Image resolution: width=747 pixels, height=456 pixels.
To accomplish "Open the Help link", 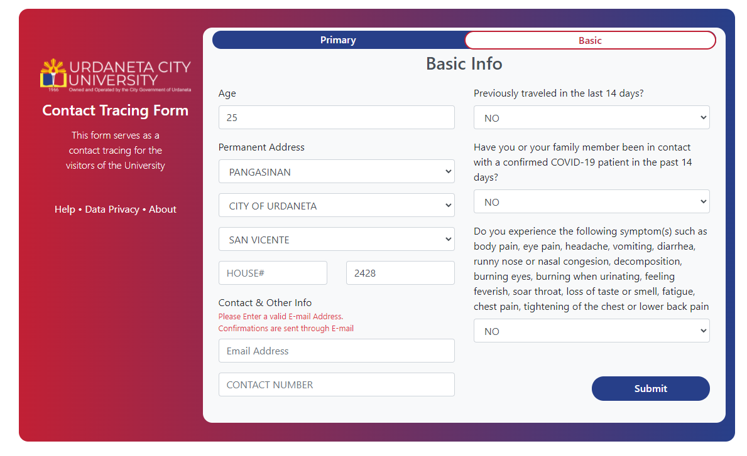I will point(65,209).
